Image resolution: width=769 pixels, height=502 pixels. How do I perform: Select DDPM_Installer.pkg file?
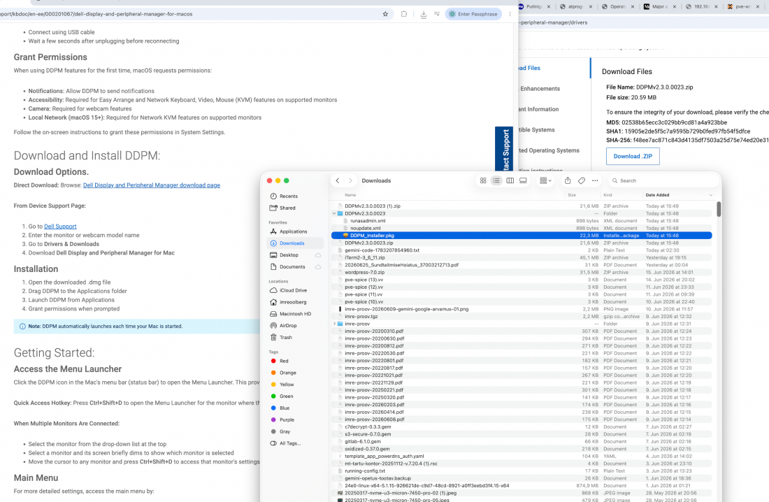click(522, 236)
